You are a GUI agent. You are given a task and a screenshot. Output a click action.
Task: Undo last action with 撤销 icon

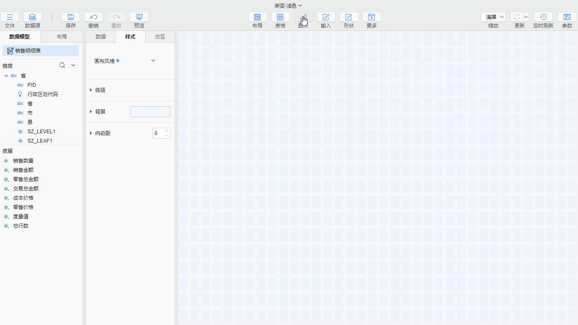(x=94, y=17)
